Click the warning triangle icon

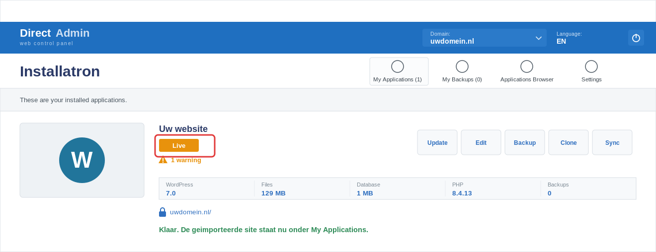tap(163, 160)
